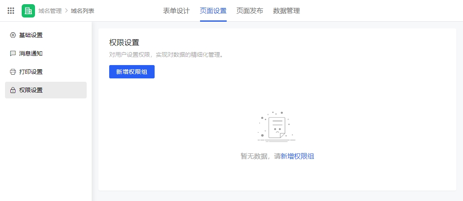Click the green form app icon

coord(28,11)
